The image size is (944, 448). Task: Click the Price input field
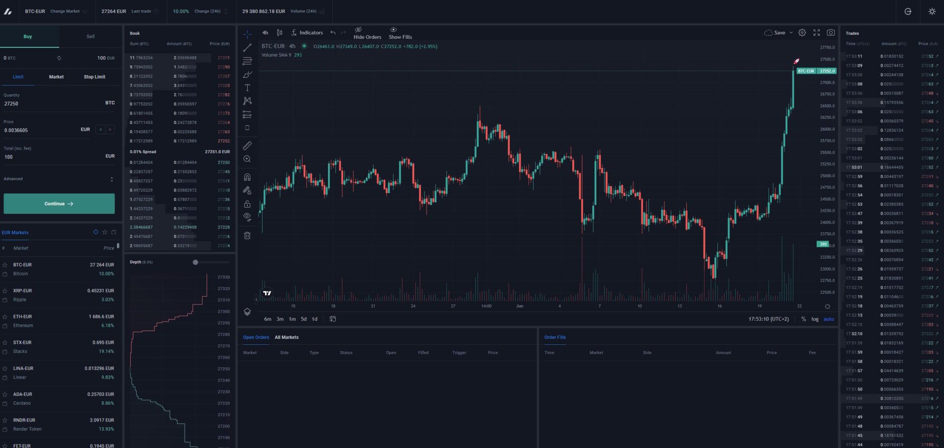47,130
